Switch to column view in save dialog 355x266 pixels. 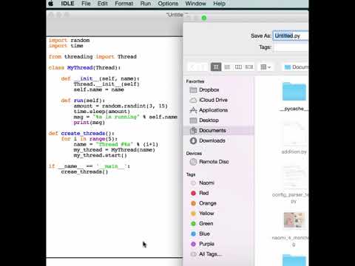(238, 67)
